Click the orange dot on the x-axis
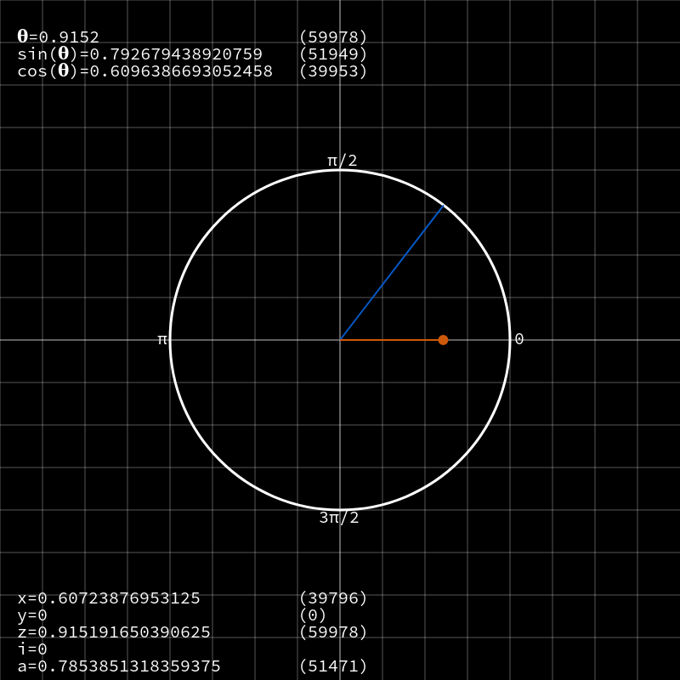This screenshot has height=680, width=680. pos(443,340)
